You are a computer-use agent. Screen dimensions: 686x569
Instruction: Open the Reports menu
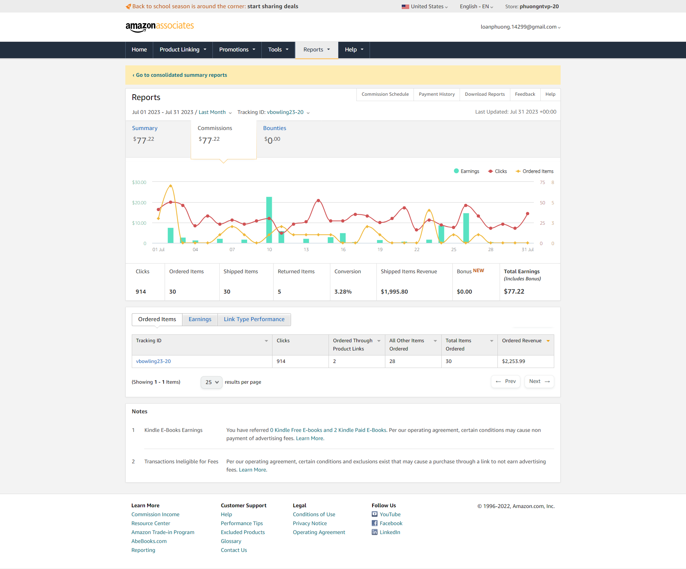click(317, 50)
